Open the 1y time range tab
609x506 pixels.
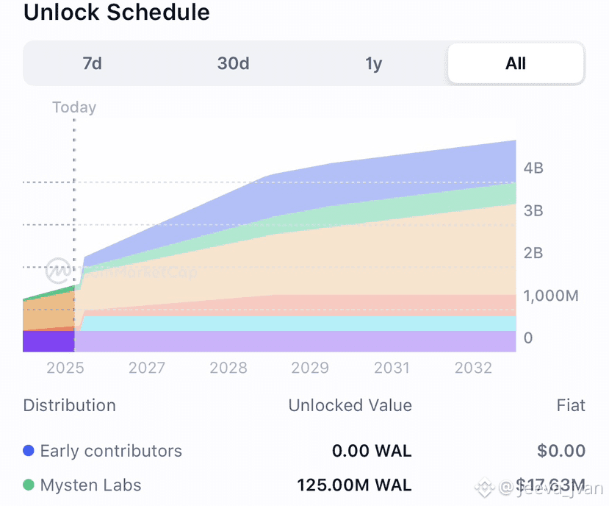pyautogui.click(x=374, y=63)
